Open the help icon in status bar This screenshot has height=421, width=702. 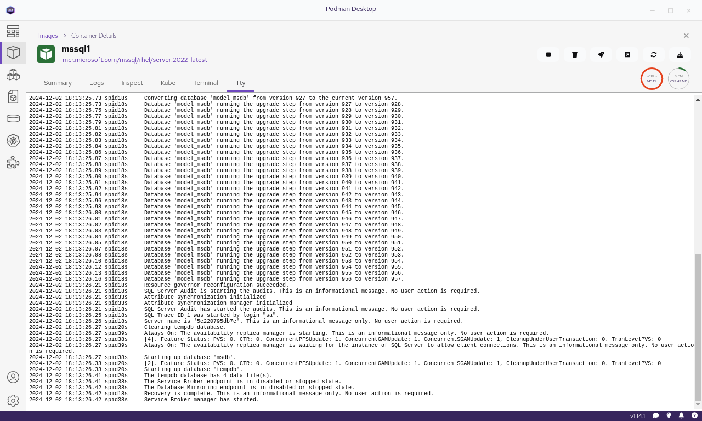pos(694,416)
